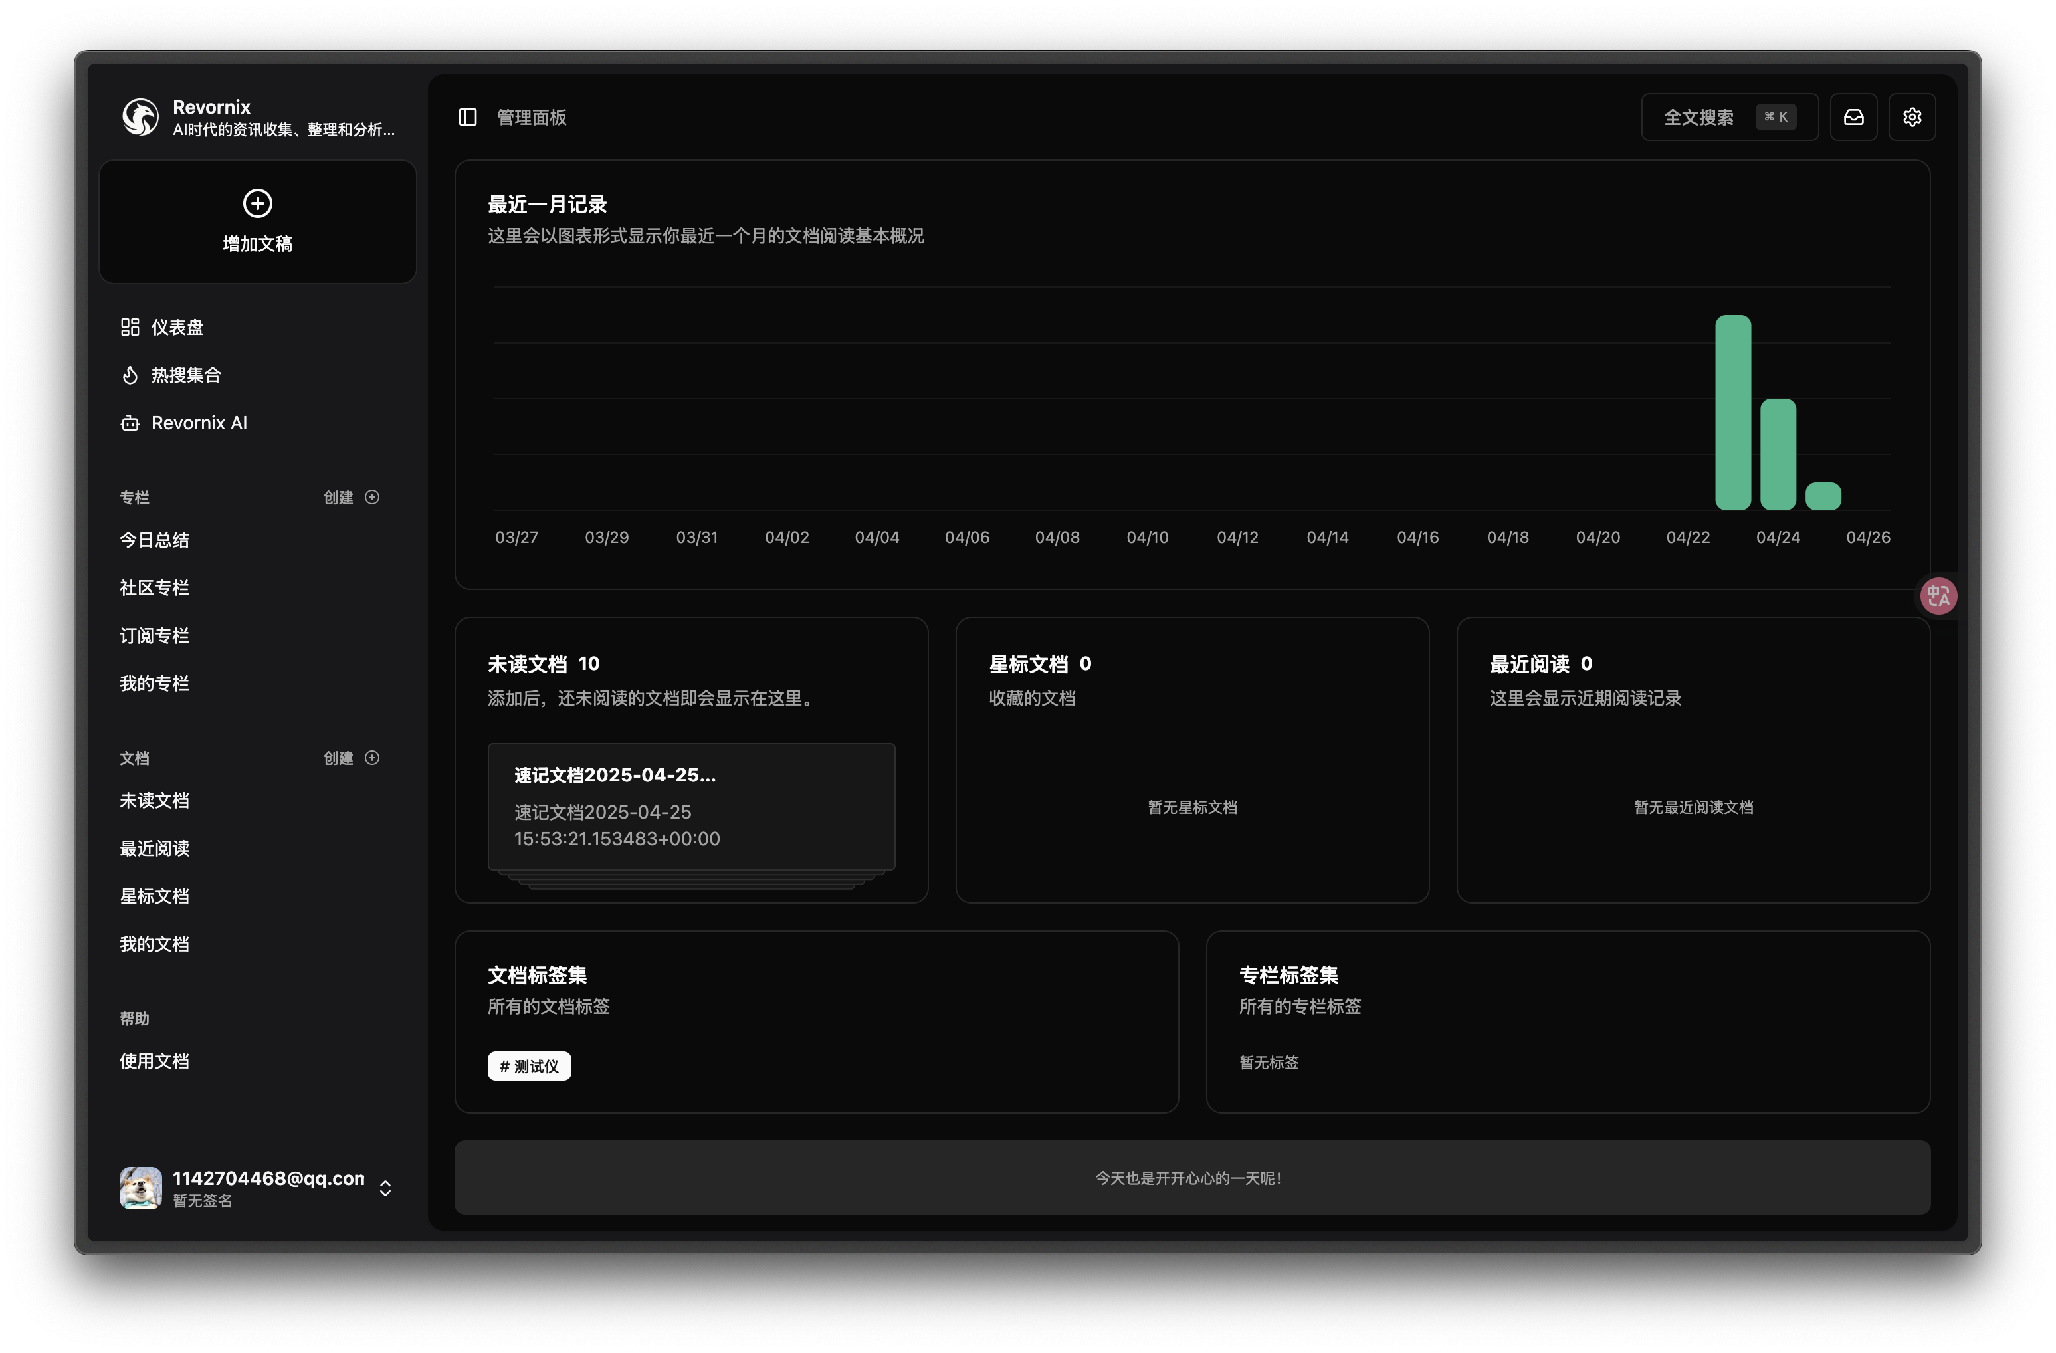Image resolution: width=2056 pixels, height=1353 pixels.
Task: Go to 社区专栏
Action: coord(257,587)
